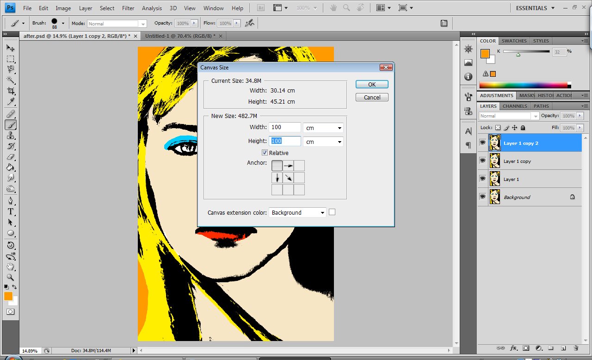This screenshot has width=592, height=360.
Task: Create new adjustment layer icon
Action: tap(538, 348)
